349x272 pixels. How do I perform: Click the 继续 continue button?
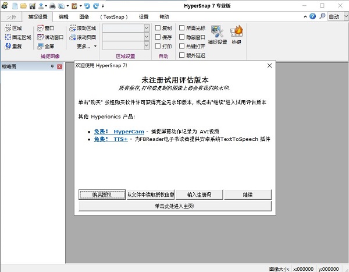pos(248,195)
